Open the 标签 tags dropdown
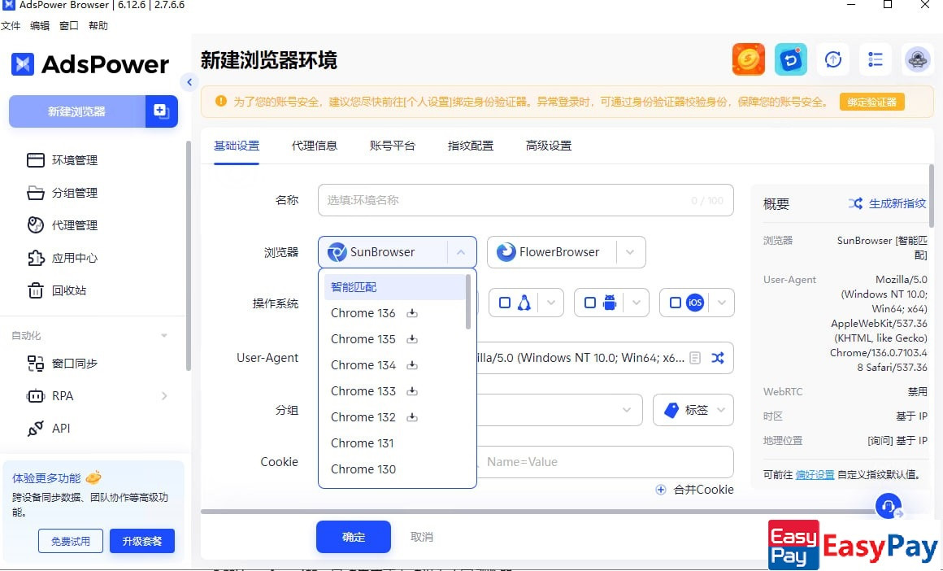943x571 pixels. click(693, 410)
